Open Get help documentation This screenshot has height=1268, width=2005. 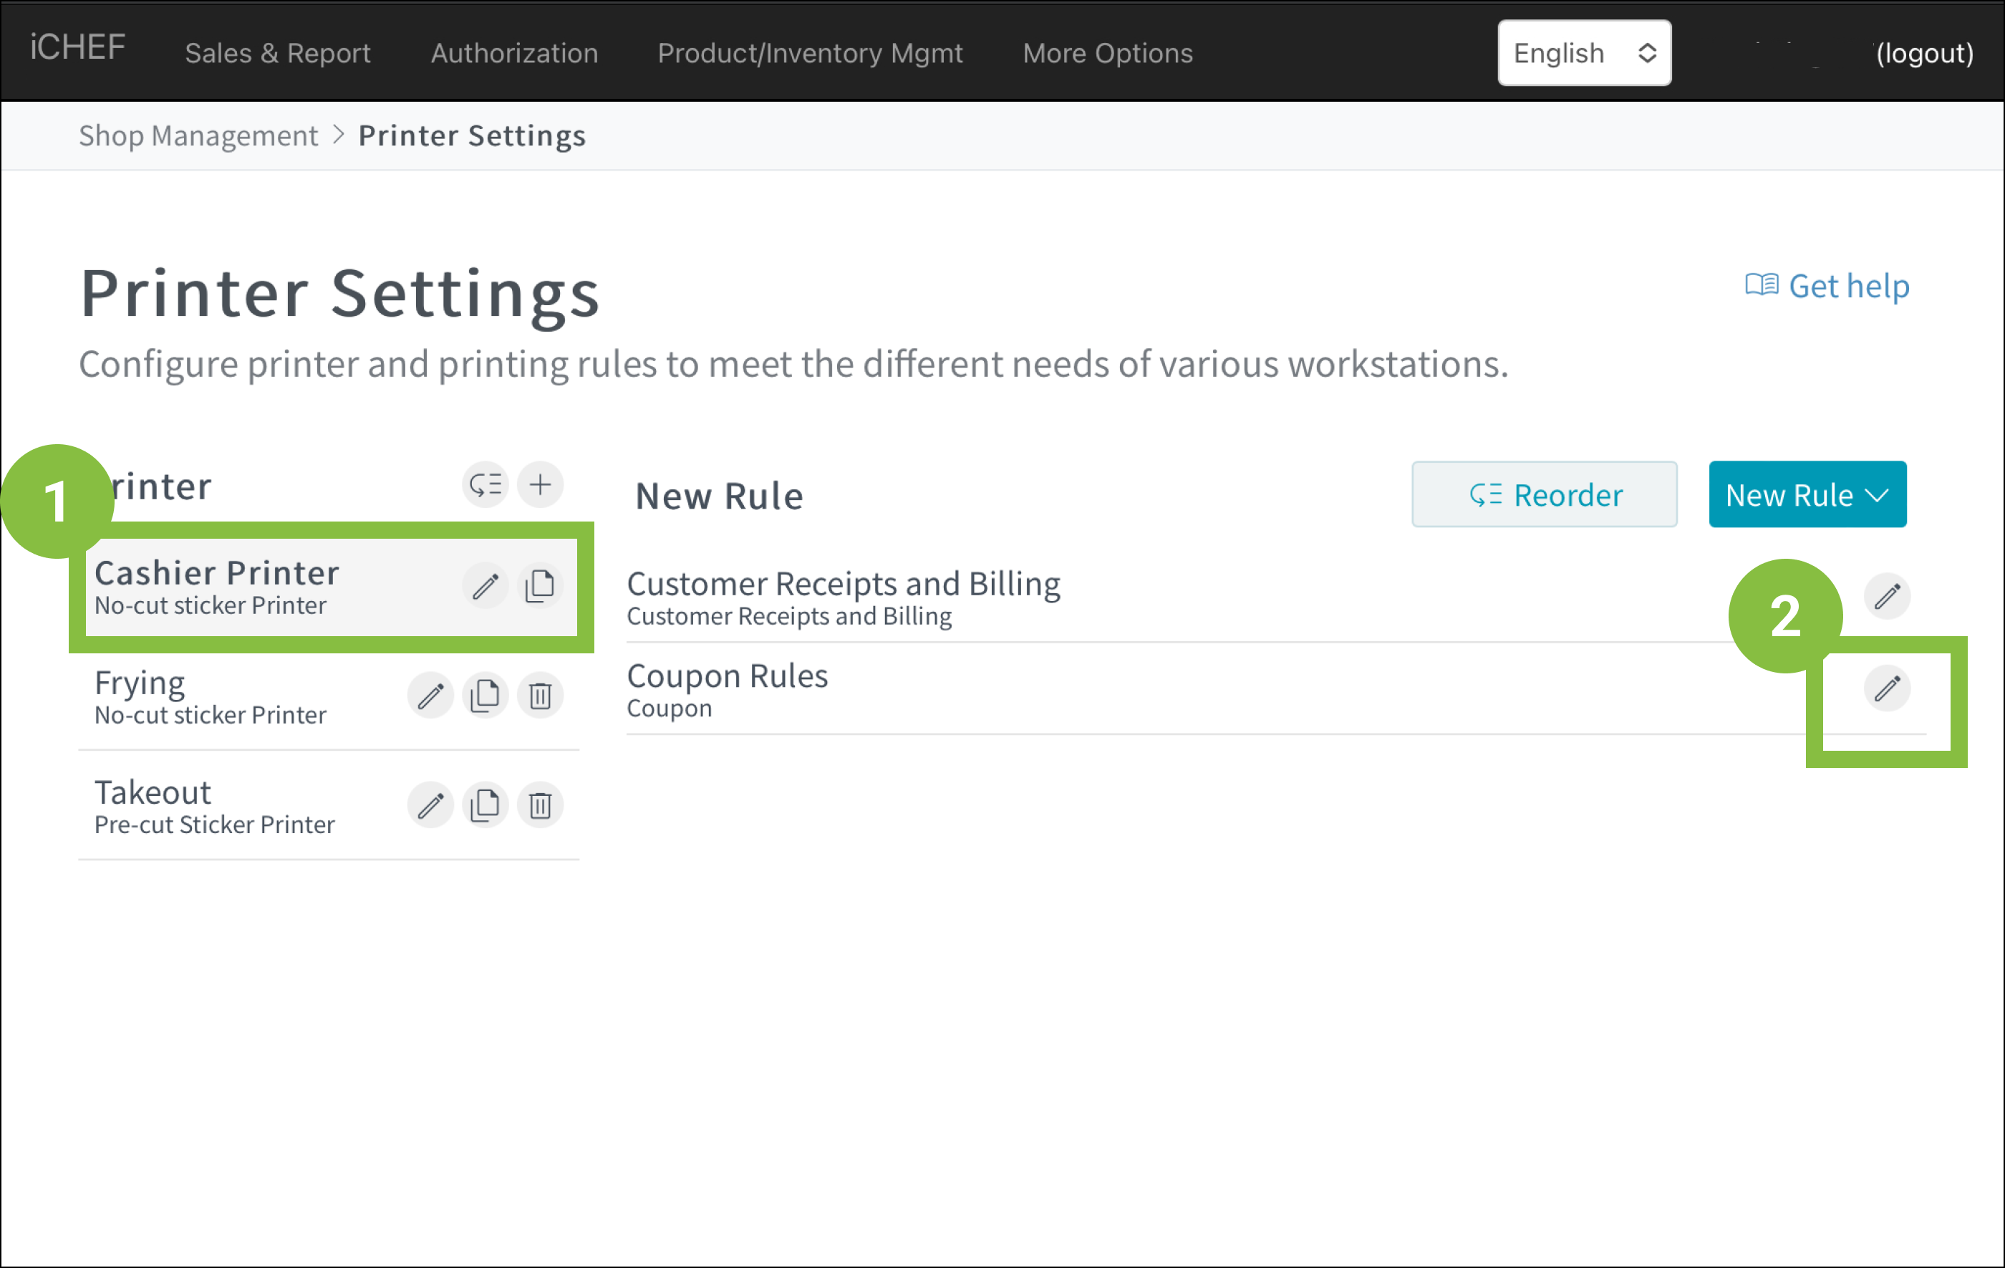tap(1827, 286)
